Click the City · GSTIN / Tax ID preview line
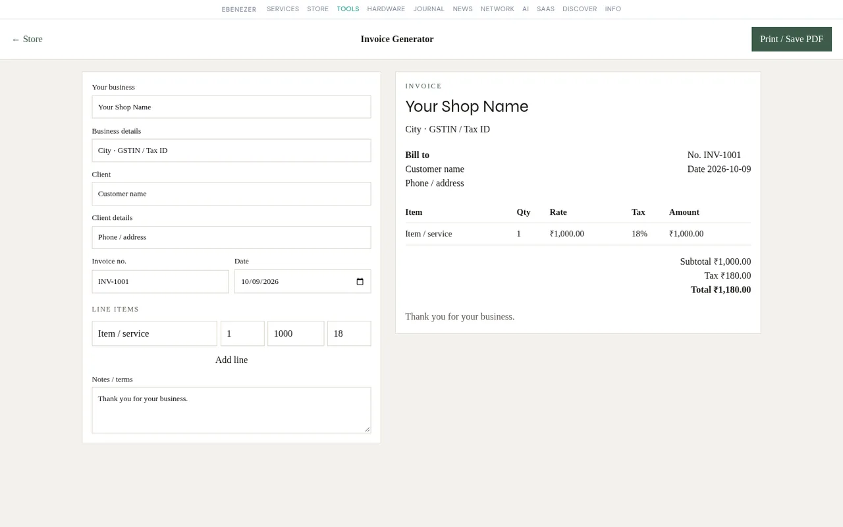The image size is (843, 527). point(447,129)
